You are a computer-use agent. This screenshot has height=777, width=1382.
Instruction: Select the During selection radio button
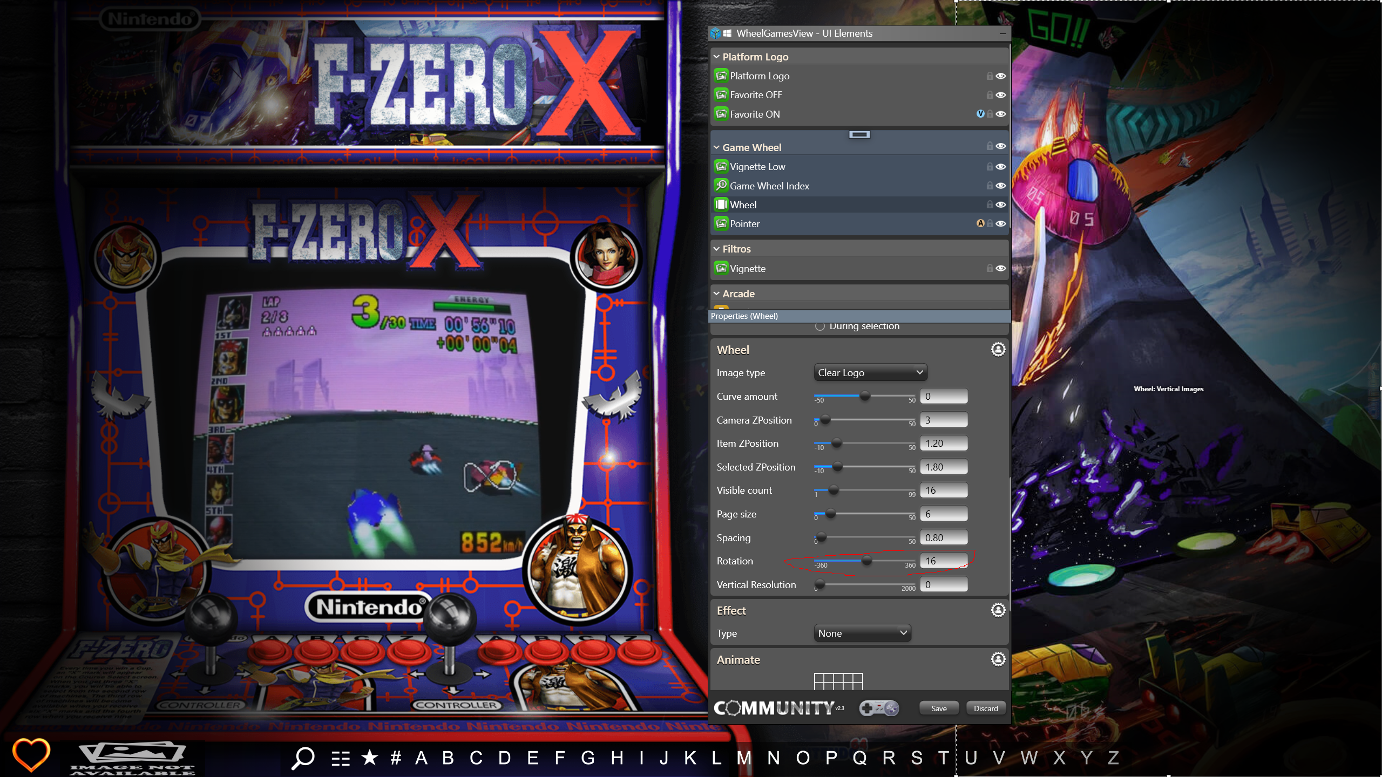coord(819,326)
